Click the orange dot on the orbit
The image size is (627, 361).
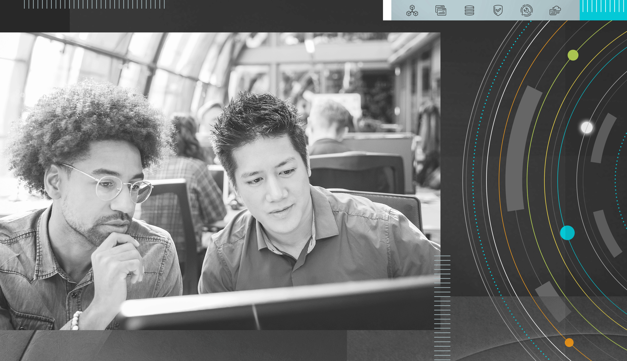click(569, 342)
